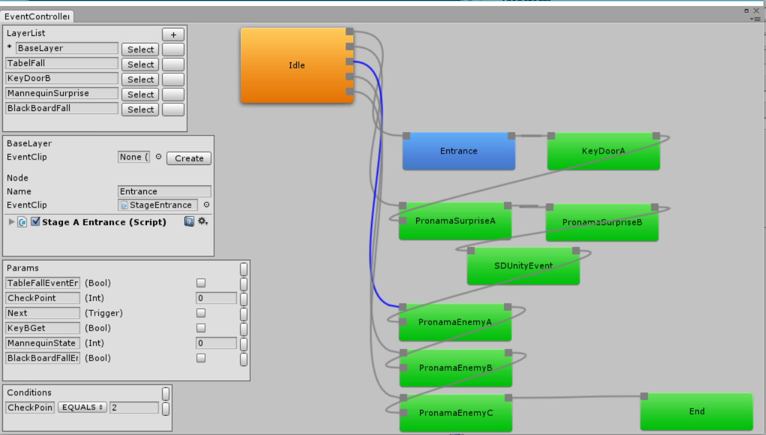Click the KeyDoorB layer name field
This screenshot has width=766, height=435.
pos(62,78)
